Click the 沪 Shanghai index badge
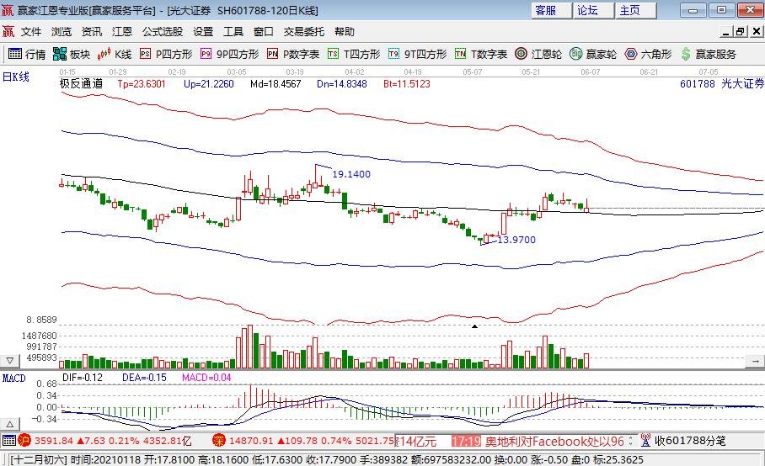This screenshot has height=466, width=765. (24, 441)
